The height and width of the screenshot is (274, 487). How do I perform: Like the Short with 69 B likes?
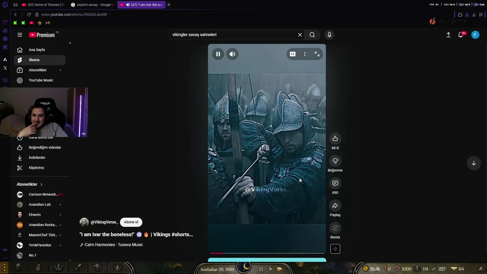335,139
